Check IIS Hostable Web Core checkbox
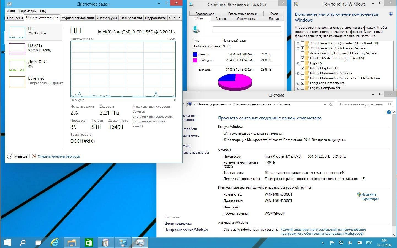Screen dimensions: 397x248 click(x=302, y=78)
